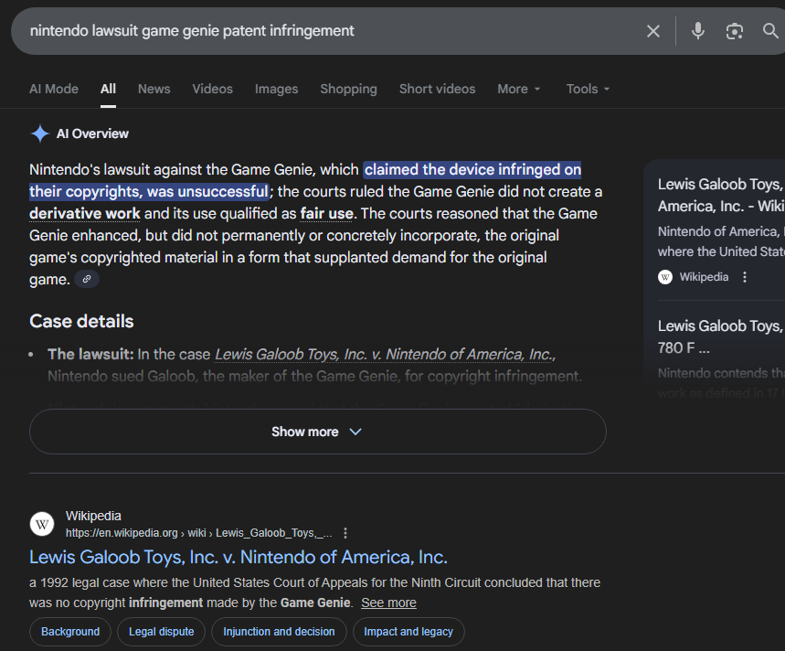
Task: Click the 'fair use' underlined term
Action: pos(326,214)
